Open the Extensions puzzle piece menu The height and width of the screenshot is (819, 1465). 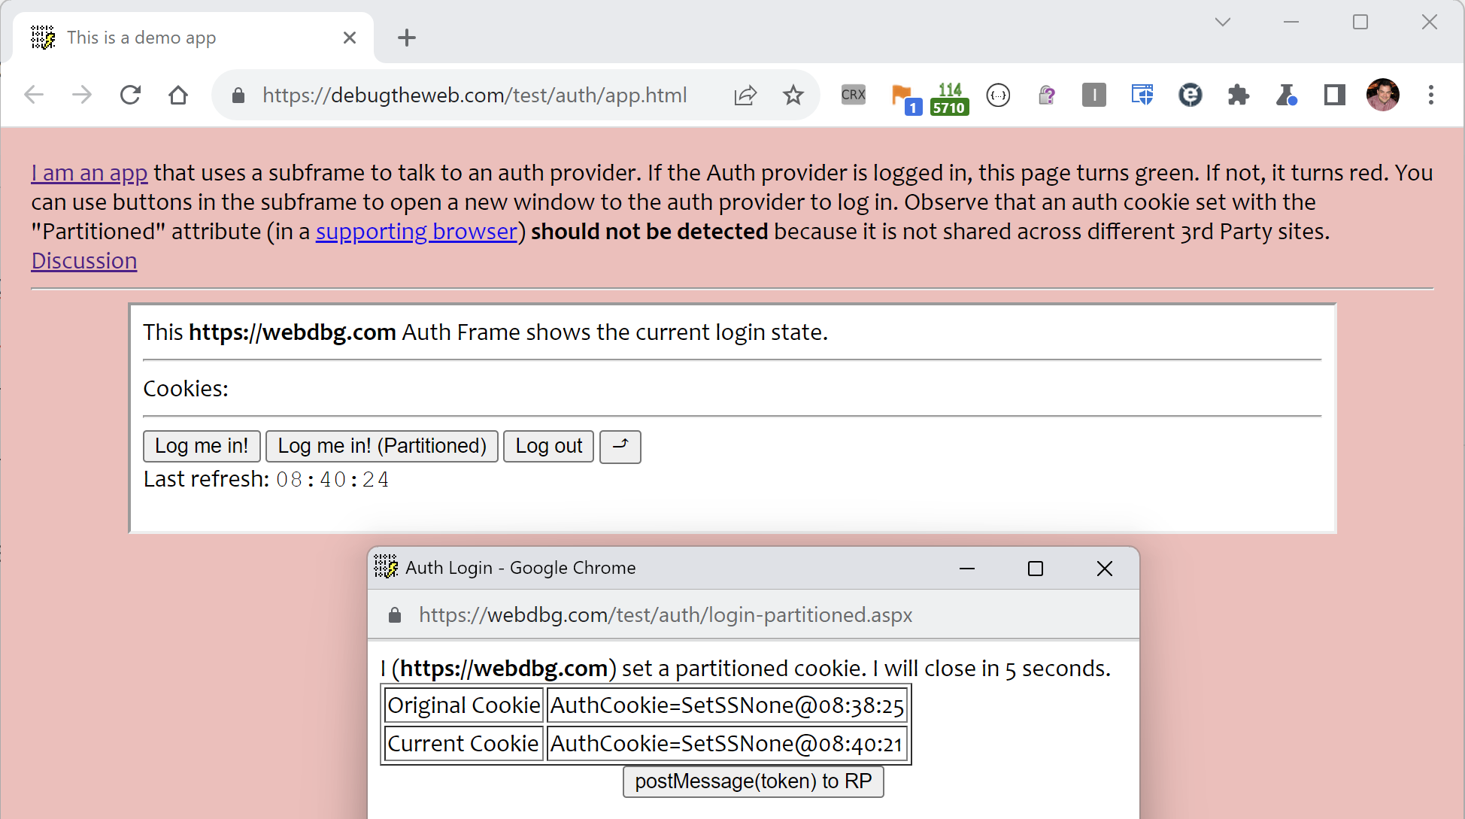[x=1238, y=95]
